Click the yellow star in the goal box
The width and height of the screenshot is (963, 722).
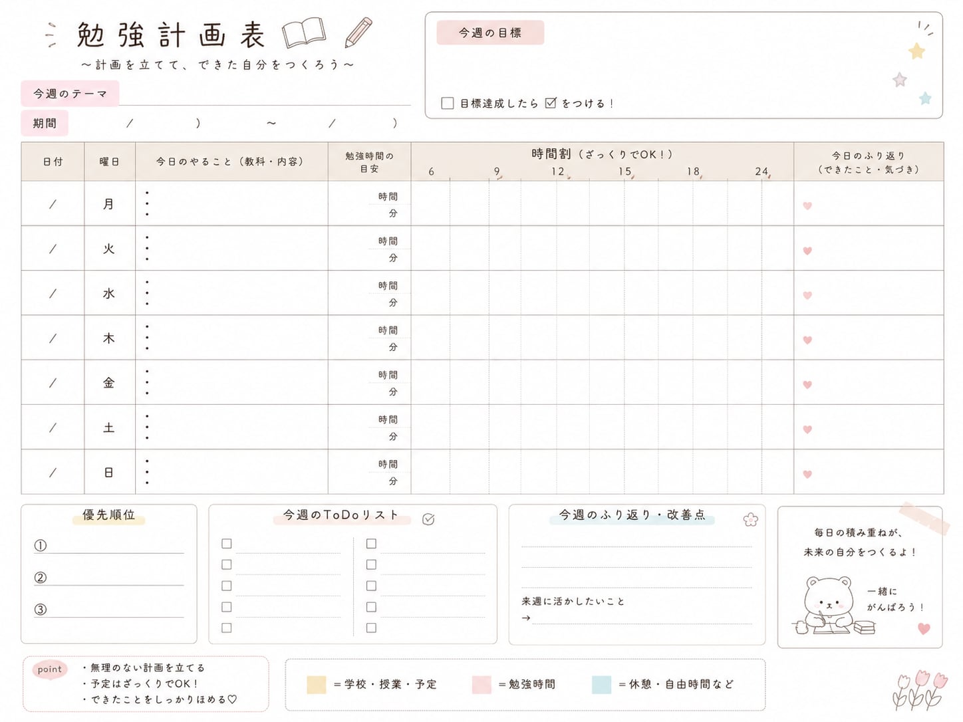pyautogui.click(x=917, y=51)
